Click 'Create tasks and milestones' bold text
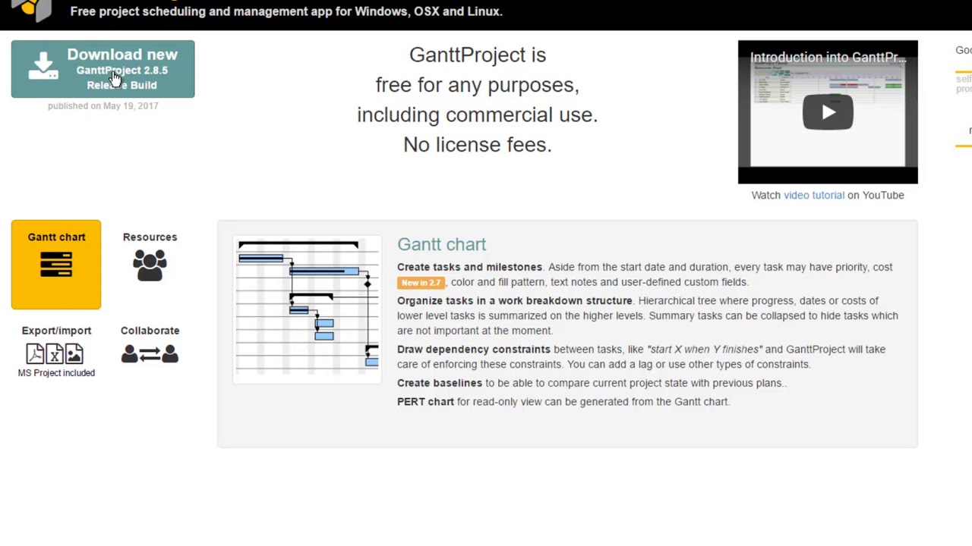The width and height of the screenshot is (972, 546). pyautogui.click(x=469, y=267)
